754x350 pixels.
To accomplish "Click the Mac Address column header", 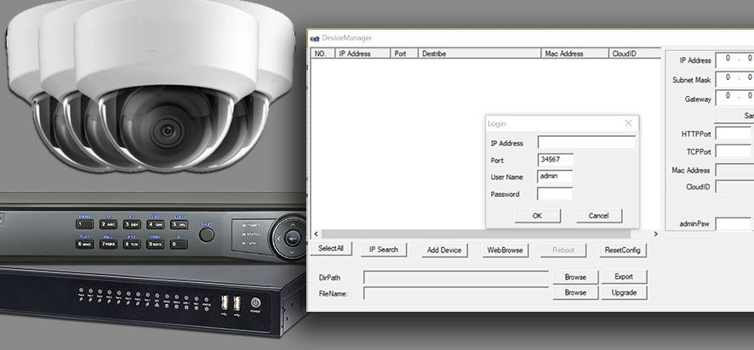I will click(574, 54).
